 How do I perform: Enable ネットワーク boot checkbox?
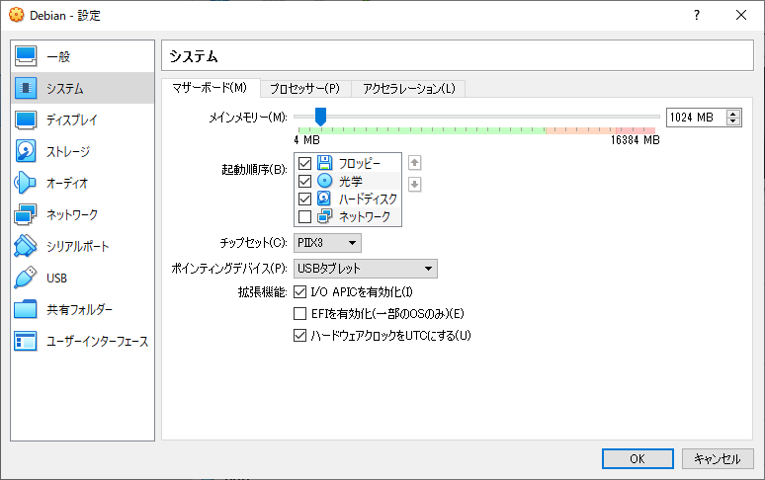pos(305,216)
